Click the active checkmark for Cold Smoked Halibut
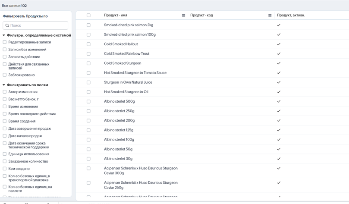Viewport: 349px width, 204px height. (x=279, y=44)
